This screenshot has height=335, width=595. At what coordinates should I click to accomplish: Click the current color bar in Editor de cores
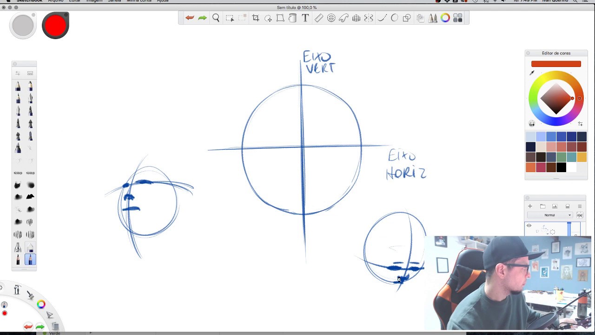coord(556,64)
